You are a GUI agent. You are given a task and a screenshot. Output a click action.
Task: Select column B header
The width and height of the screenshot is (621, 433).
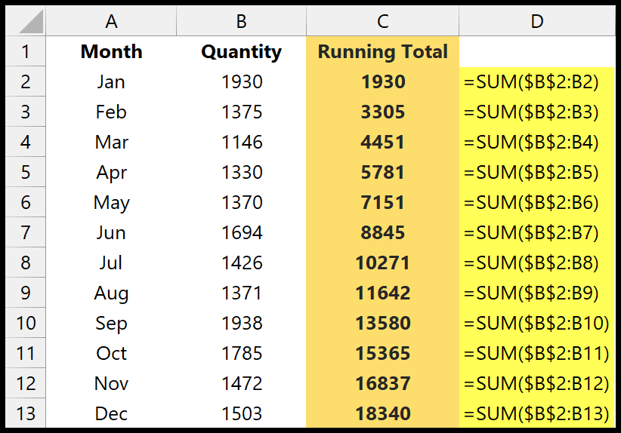pyautogui.click(x=241, y=21)
